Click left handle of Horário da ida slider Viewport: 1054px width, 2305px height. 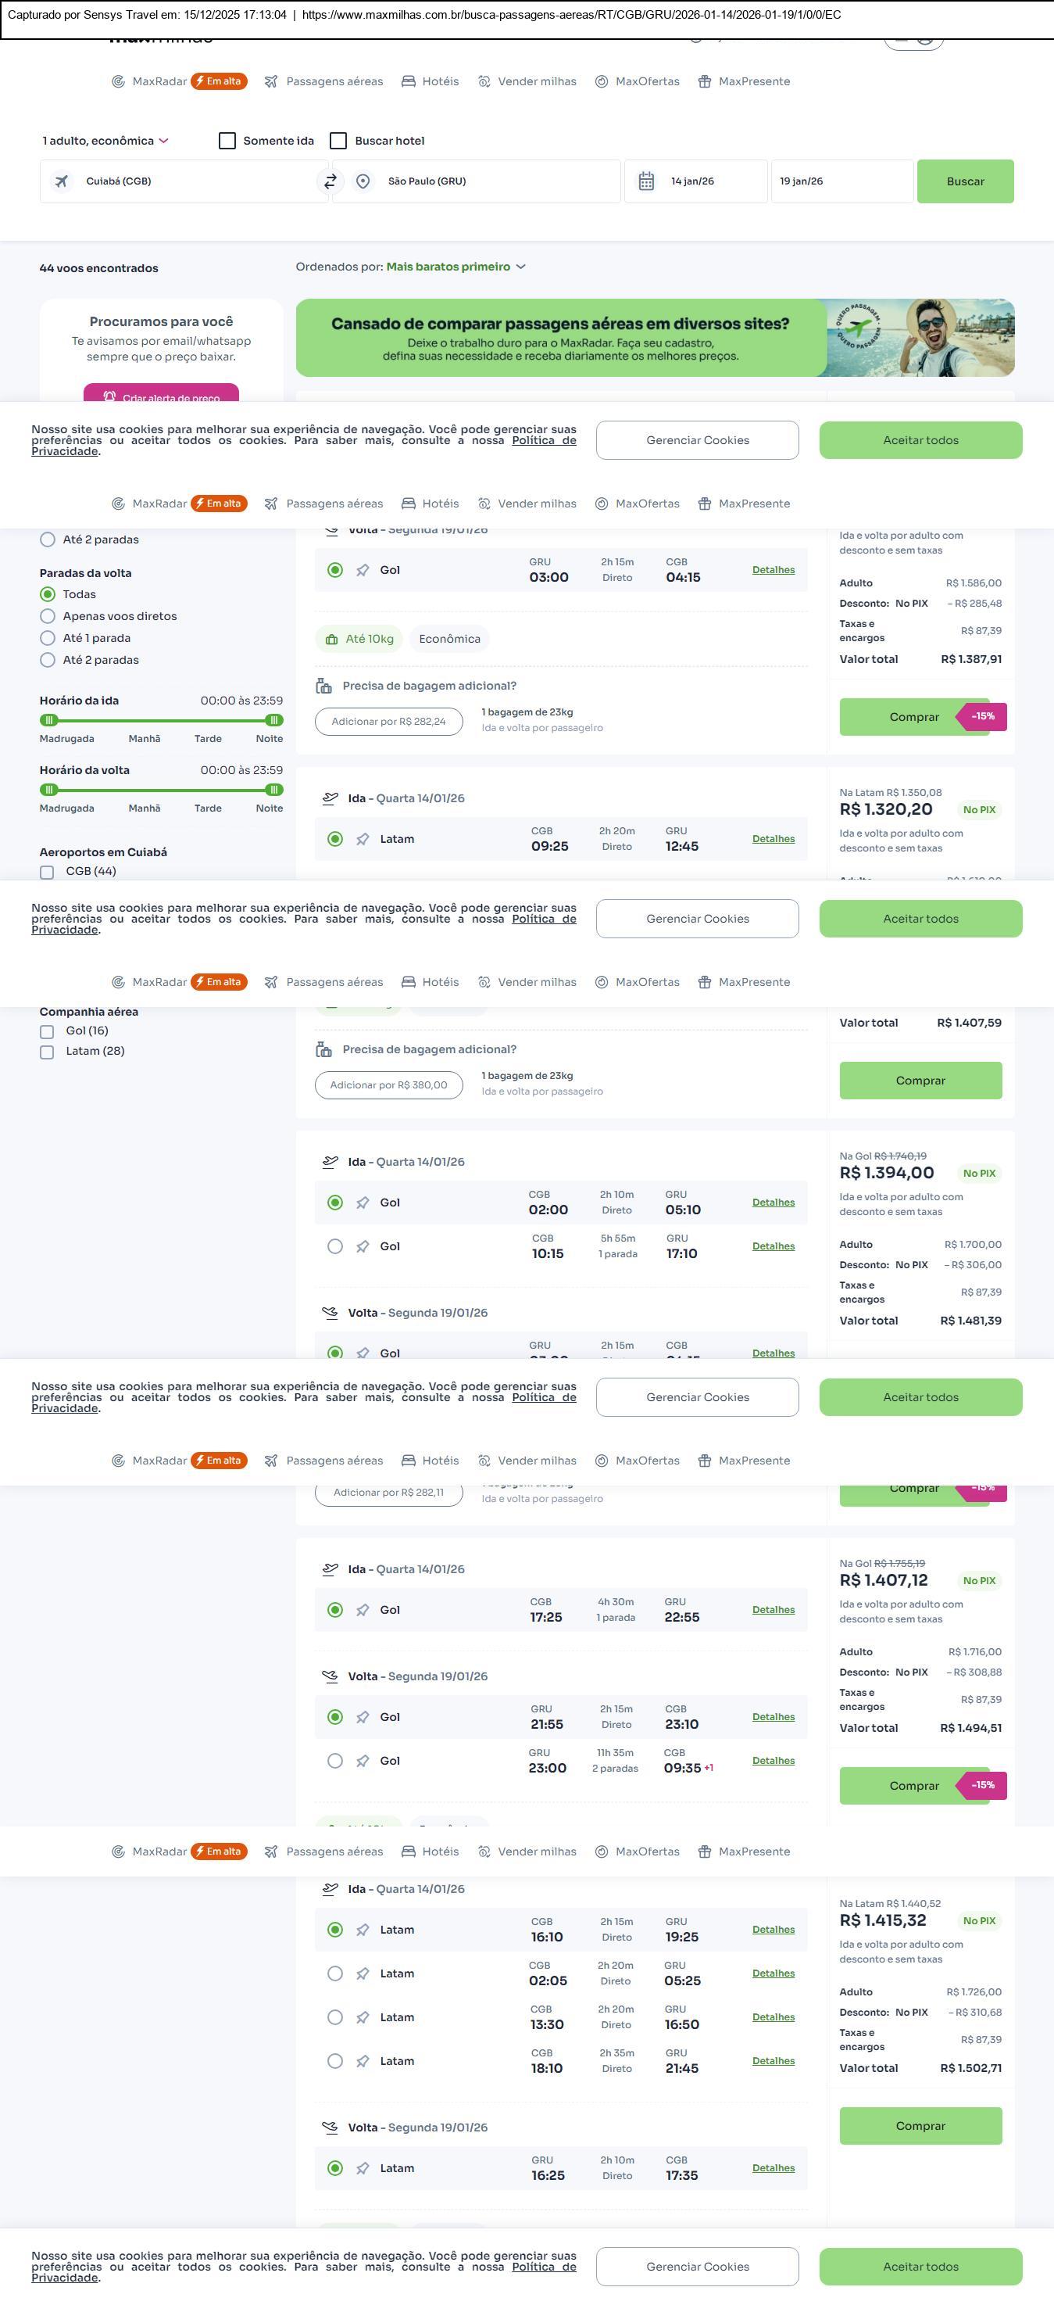50,720
